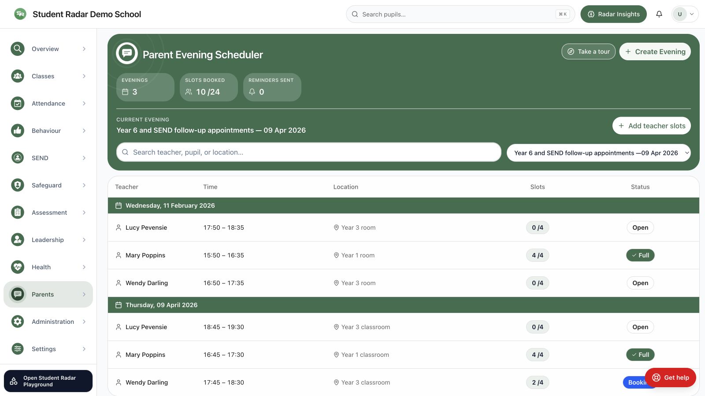The image size is (705, 396).
Task: Open the Attendance calendar-check icon
Action: pos(18,103)
